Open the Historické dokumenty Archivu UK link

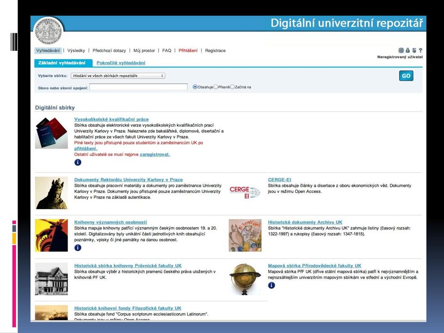click(305, 222)
